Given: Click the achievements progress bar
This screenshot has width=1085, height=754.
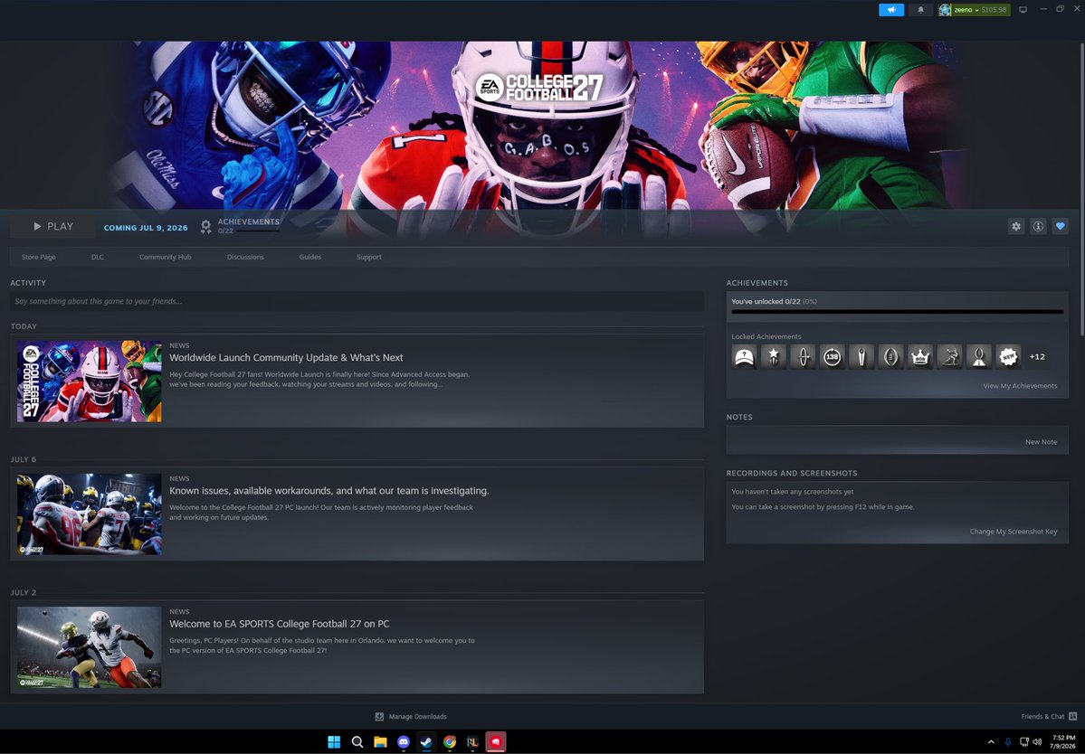Looking at the screenshot, I should (898, 312).
